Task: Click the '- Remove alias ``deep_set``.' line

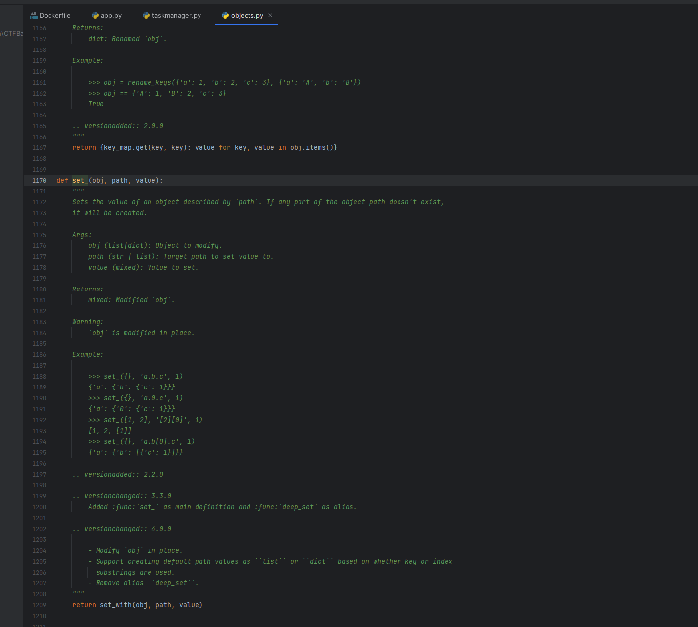Action: coord(143,583)
